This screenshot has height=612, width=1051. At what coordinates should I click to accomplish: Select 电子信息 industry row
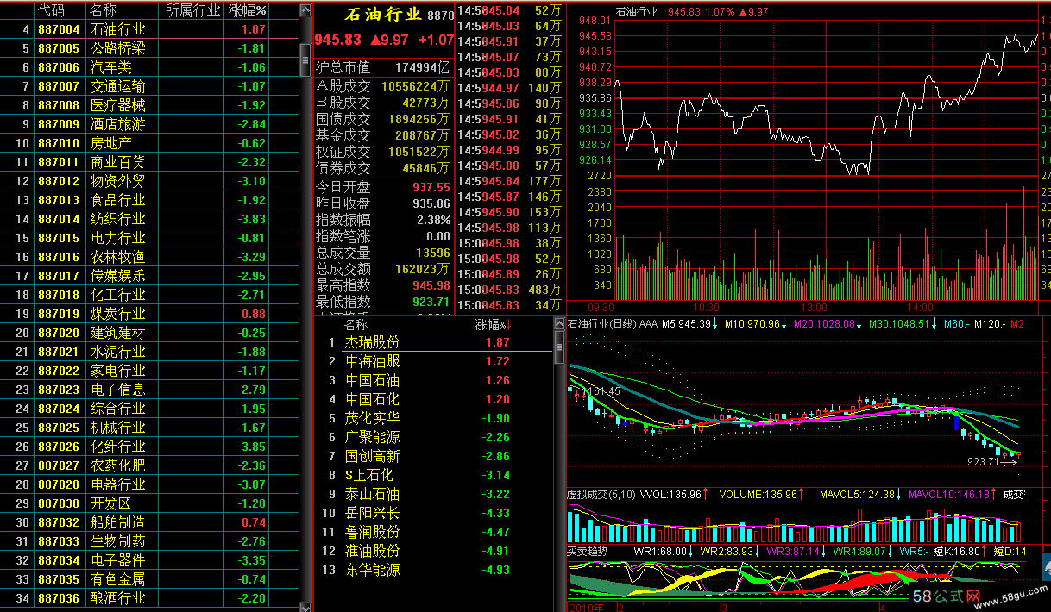(x=149, y=390)
